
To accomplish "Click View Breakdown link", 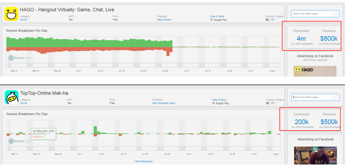I will (x=143, y=161).
